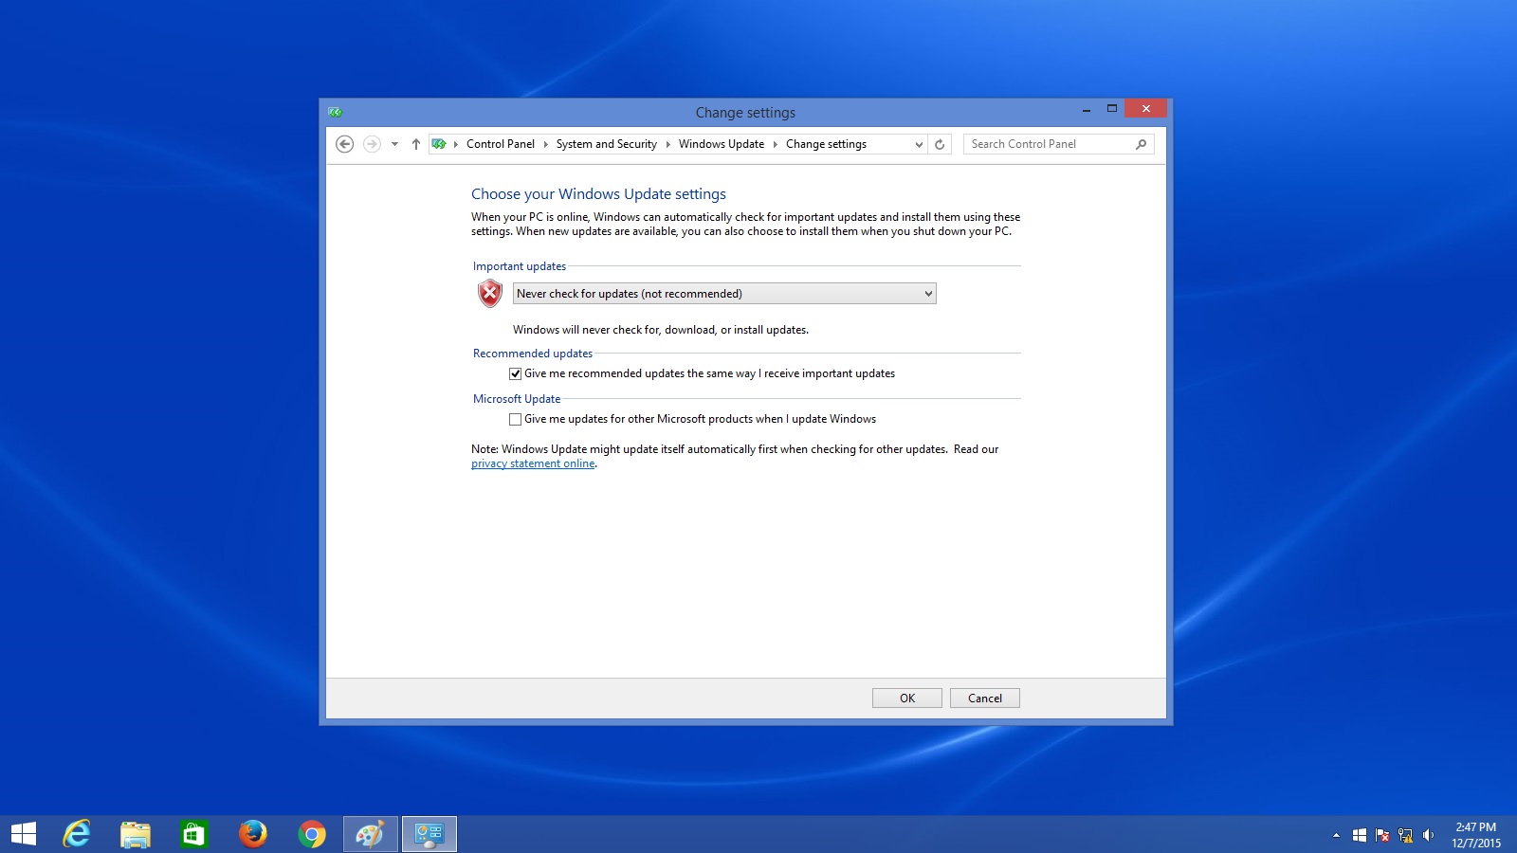The height and width of the screenshot is (853, 1517).
Task: Click the 'Microsoft Update' section label
Action: [517, 399]
